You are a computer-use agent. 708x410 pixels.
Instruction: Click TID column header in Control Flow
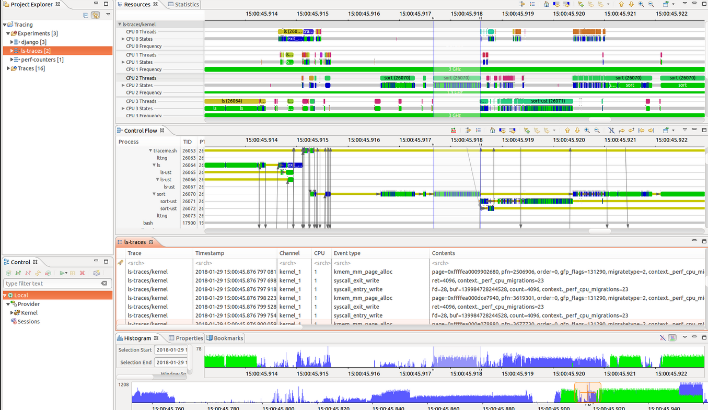tap(187, 142)
